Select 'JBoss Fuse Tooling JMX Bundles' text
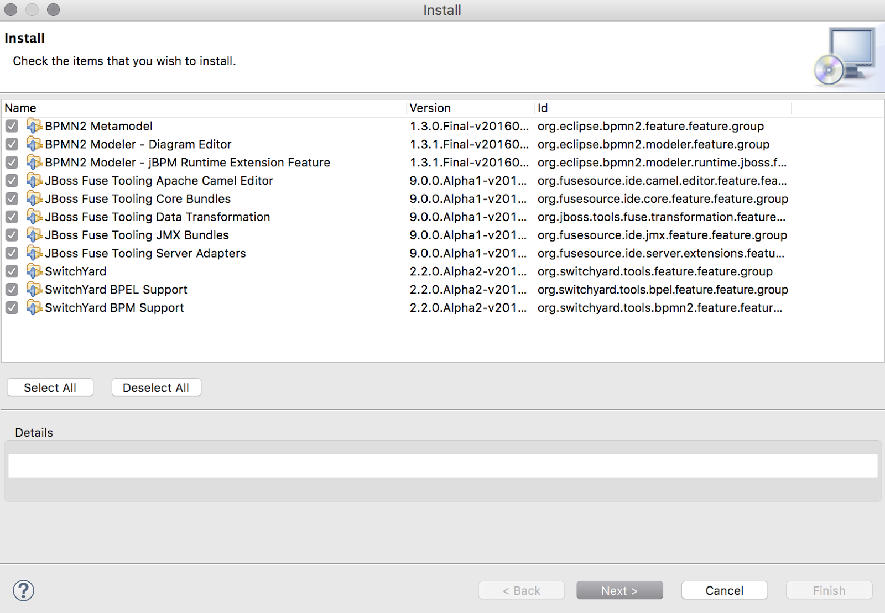885x613 pixels. [137, 235]
